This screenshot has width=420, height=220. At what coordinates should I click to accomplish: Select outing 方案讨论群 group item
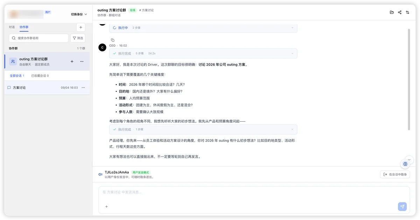point(47,61)
